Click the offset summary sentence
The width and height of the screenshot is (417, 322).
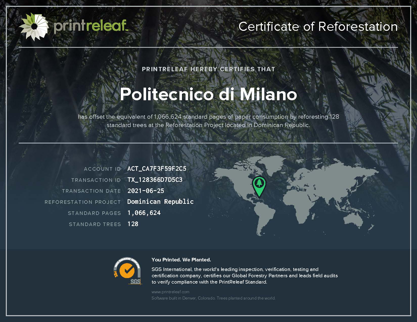click(209, 121)
